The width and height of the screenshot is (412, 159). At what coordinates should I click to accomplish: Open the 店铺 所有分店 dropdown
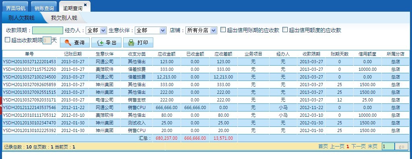201,31
